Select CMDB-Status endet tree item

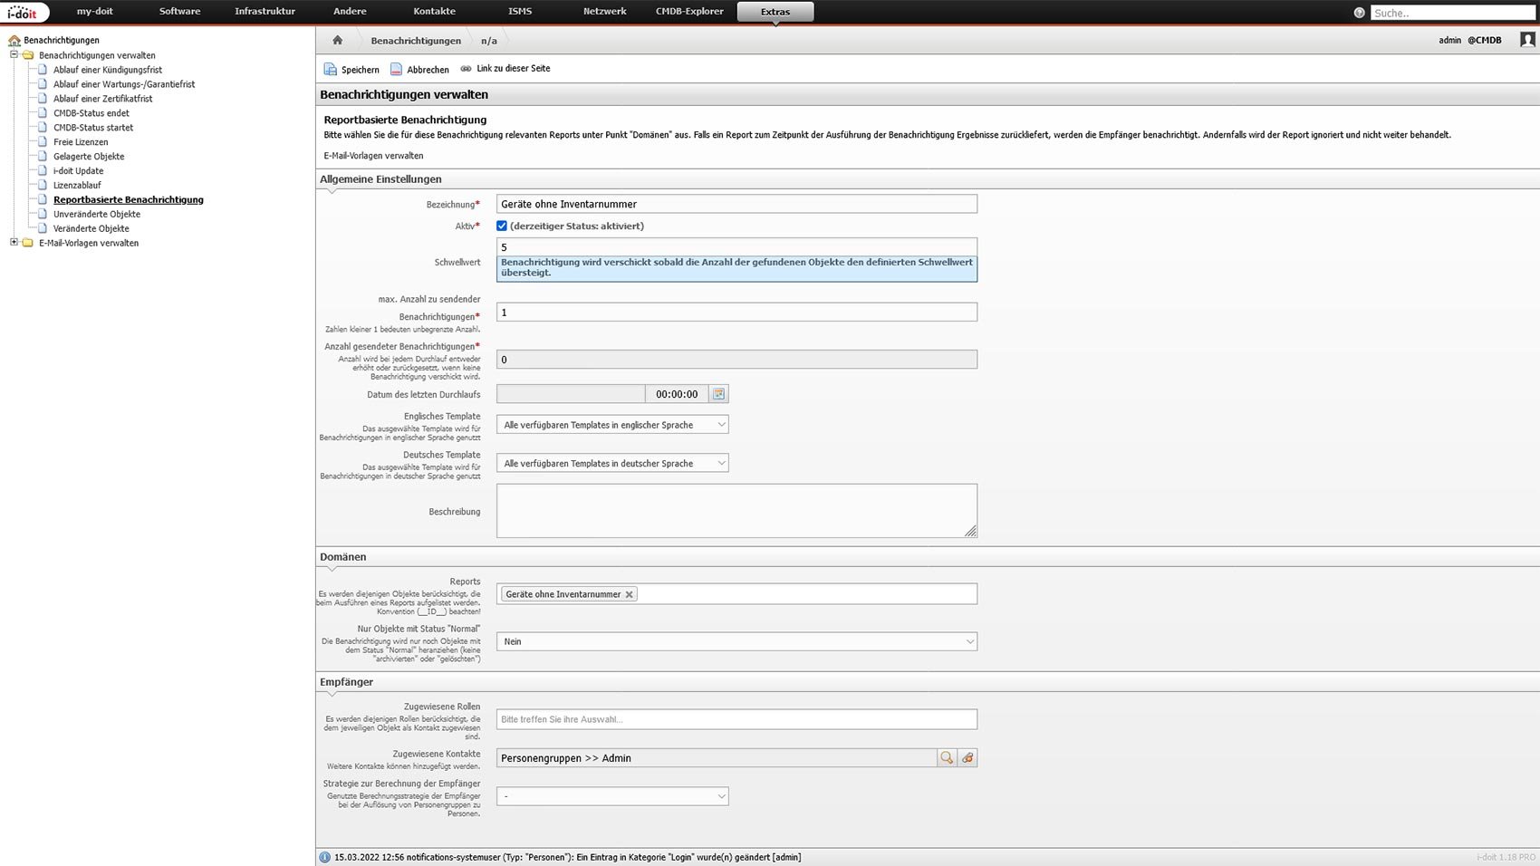(x=91, y=113)
